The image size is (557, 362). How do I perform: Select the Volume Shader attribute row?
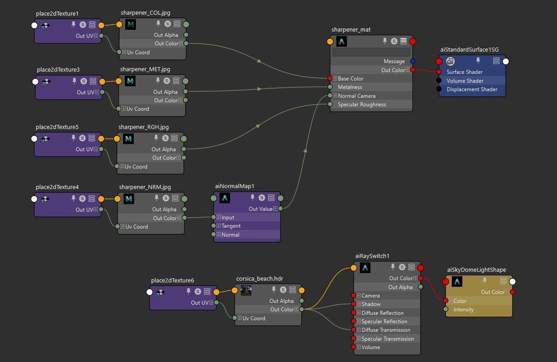pos(473,80)
